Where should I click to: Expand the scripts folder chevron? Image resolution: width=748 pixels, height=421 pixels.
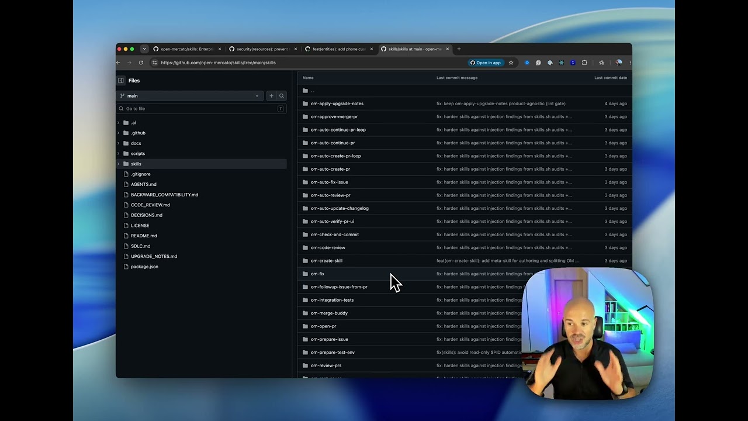(x=119, y=153)
